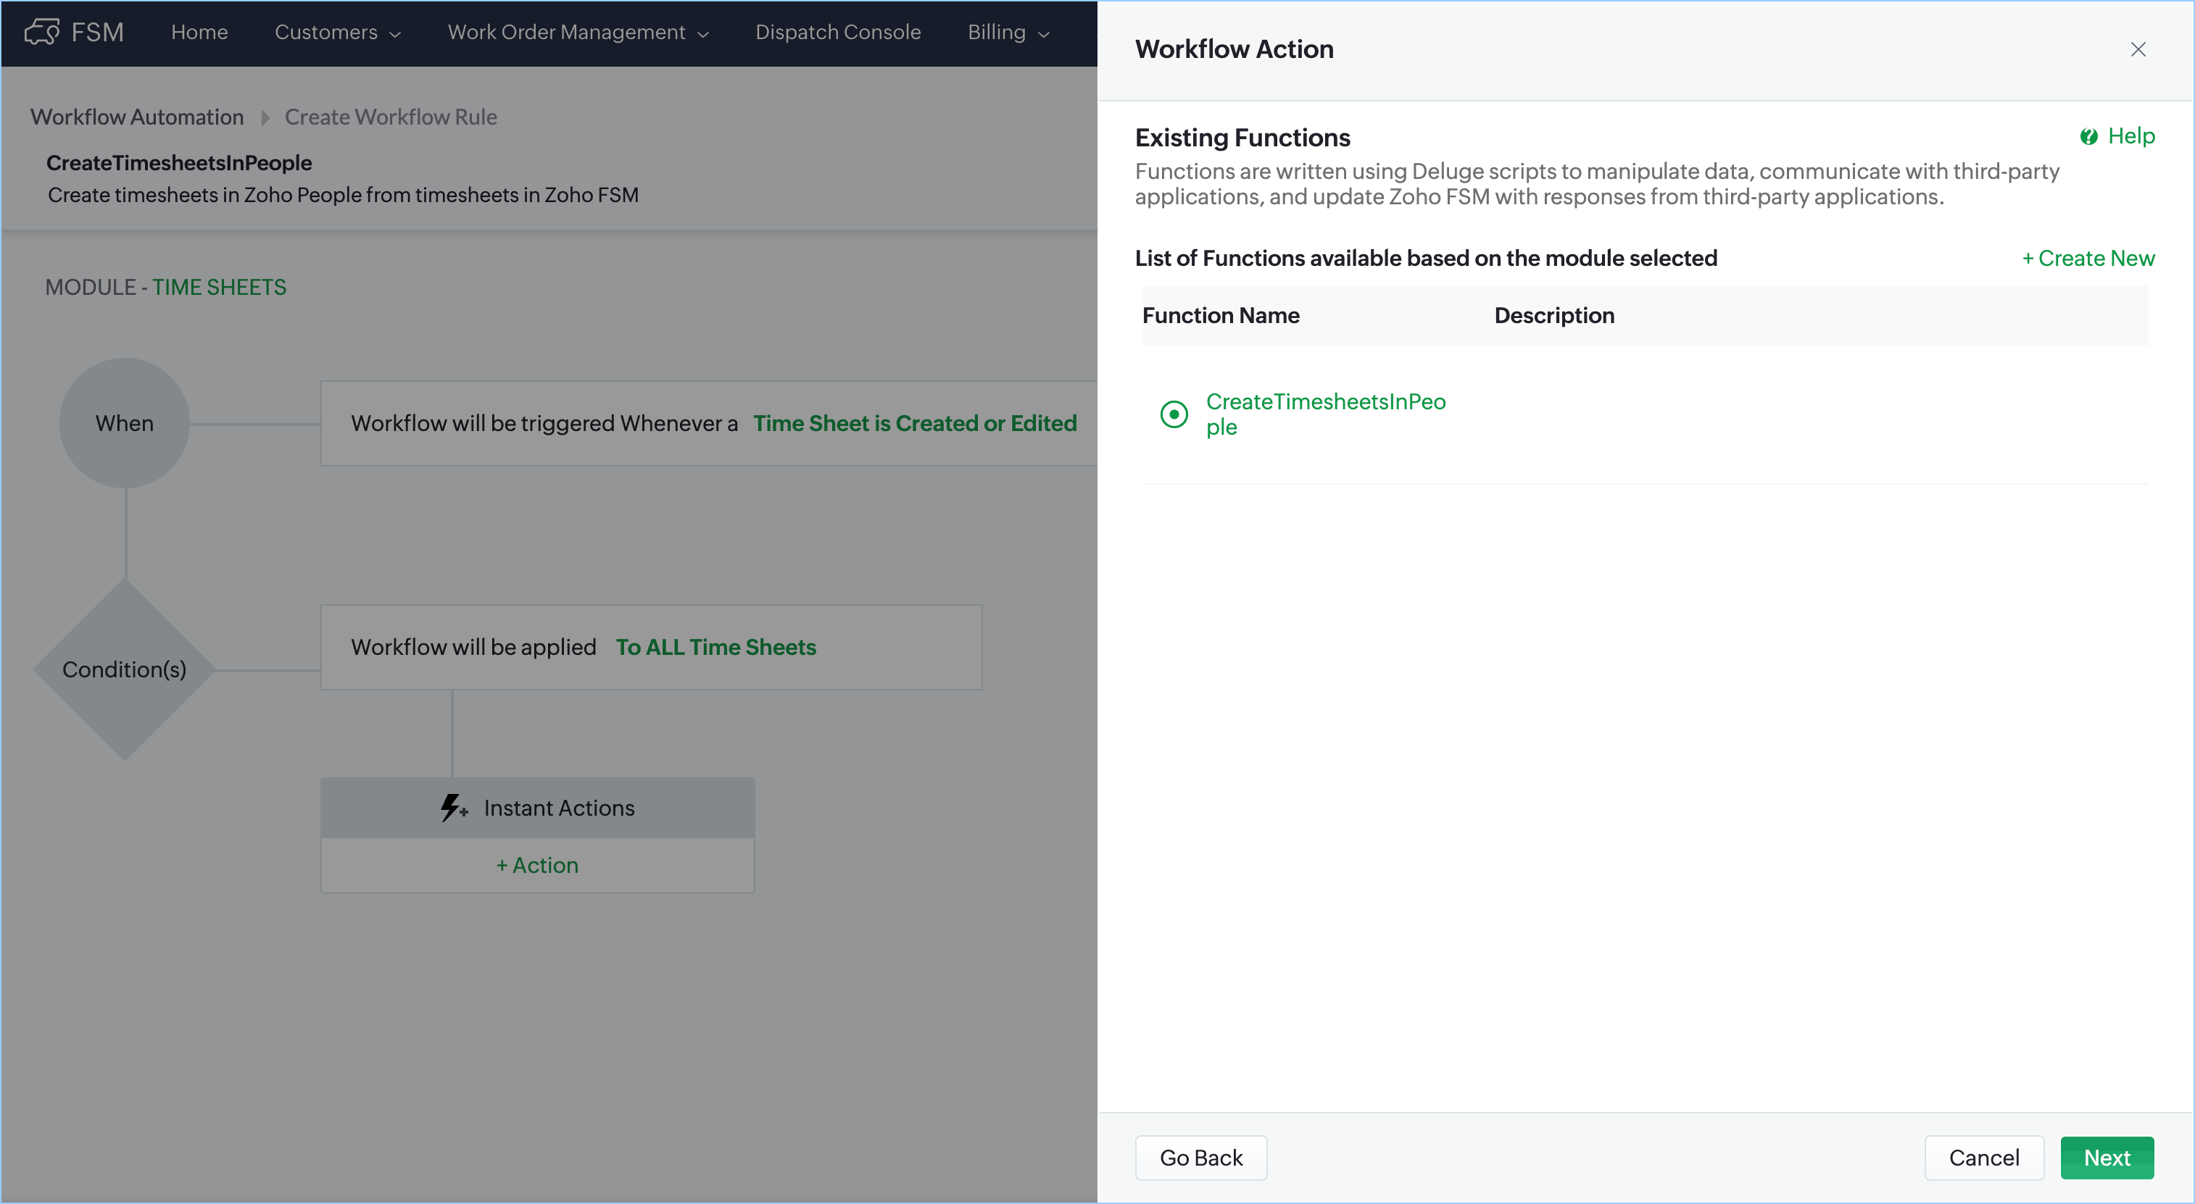Click the Condition(s) diamond node

tap(125, 669)
